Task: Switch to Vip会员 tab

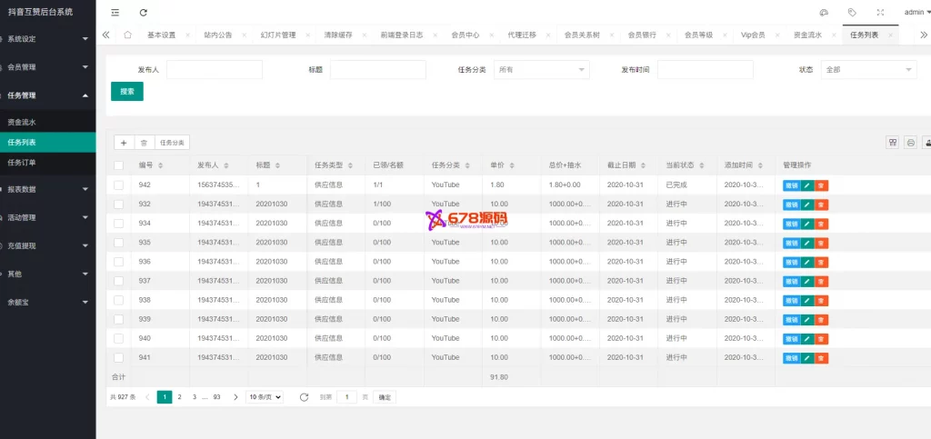Action: point(753,35)
